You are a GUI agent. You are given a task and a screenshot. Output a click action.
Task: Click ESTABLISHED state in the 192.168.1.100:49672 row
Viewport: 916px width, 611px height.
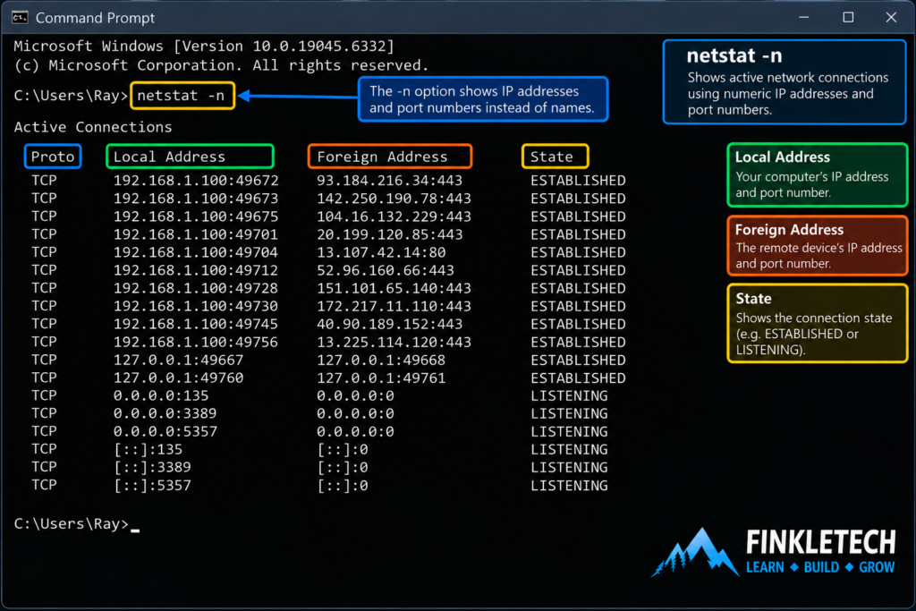[578, 181]
